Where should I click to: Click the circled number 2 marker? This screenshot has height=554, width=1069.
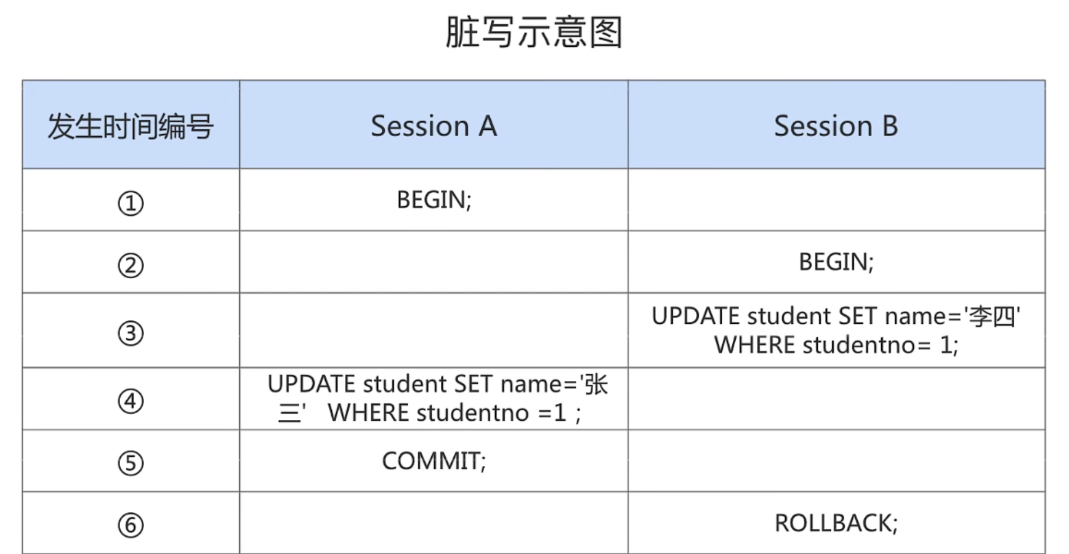131,265
